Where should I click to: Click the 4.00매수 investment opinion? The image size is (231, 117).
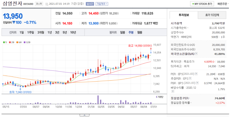(x=209, y=62)
